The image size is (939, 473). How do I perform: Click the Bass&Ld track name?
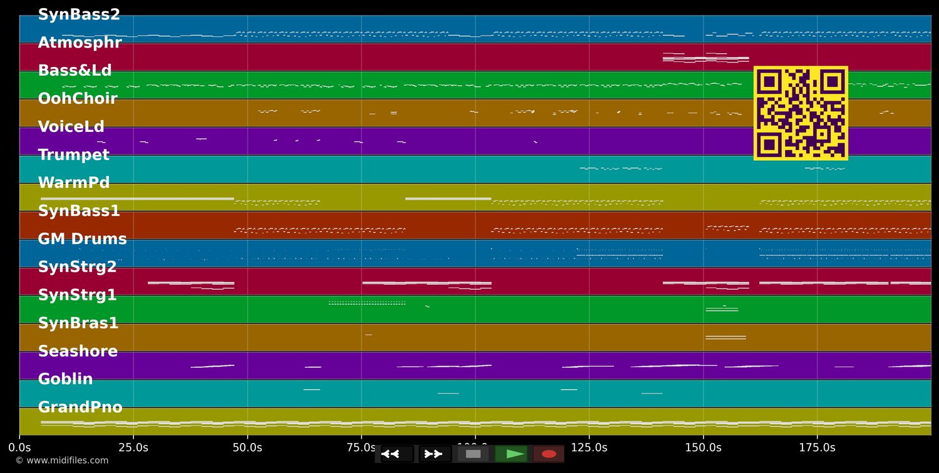coord(74,71)
